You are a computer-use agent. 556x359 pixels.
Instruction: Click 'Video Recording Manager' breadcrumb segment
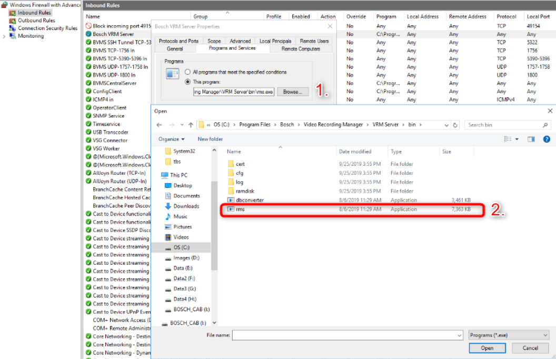pos(333,125)
